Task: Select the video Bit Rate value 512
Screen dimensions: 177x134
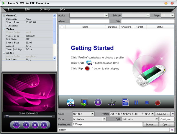Action: coord(27,39)
